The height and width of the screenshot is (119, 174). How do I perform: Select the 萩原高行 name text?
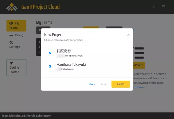tap(64, 51)
